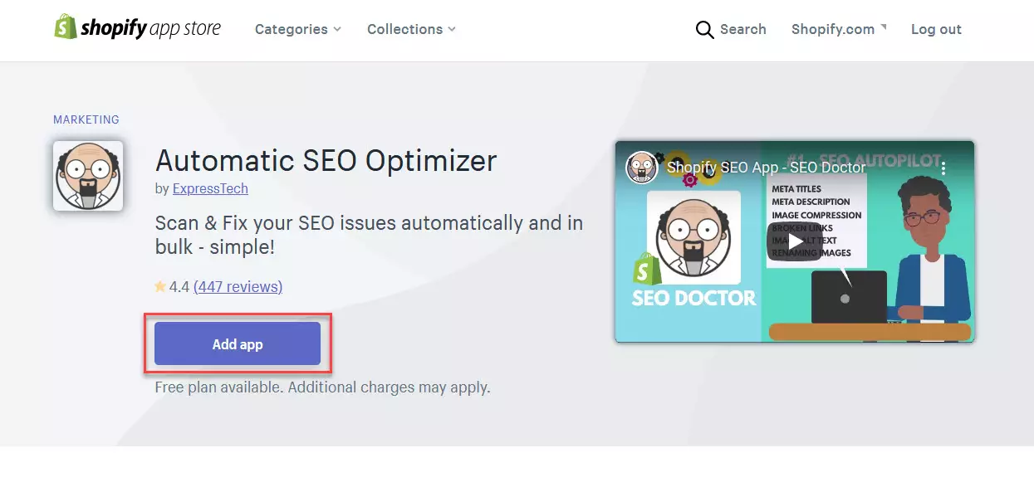
Task: Click the SEO Doctor app icon
Action: coord(88,176)
